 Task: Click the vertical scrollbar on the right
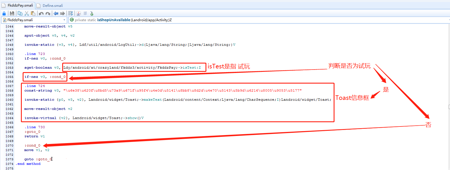[x=449, y=107]
